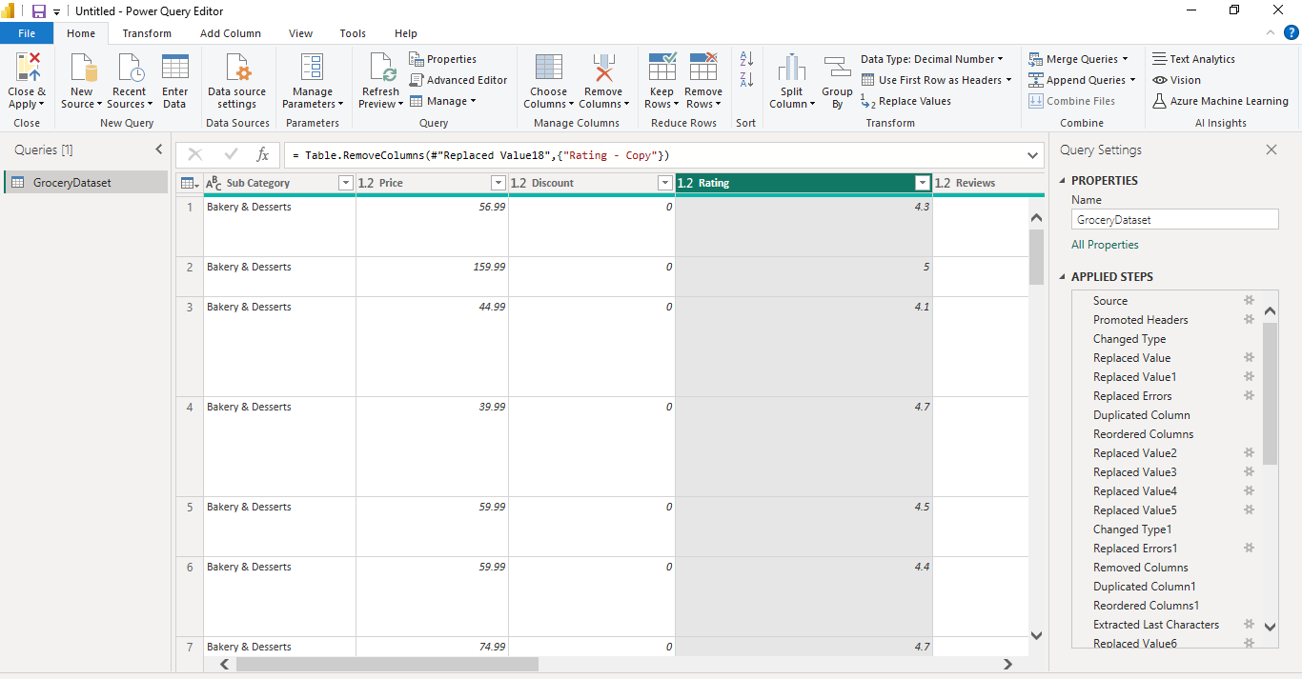The image size is (1302, 679).
Task: Open the Merge Queries tool
Action: pyautogui.click(x=1080, y=58)
